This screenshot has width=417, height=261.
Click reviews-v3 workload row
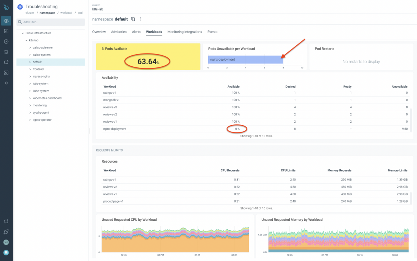(255, 107)
